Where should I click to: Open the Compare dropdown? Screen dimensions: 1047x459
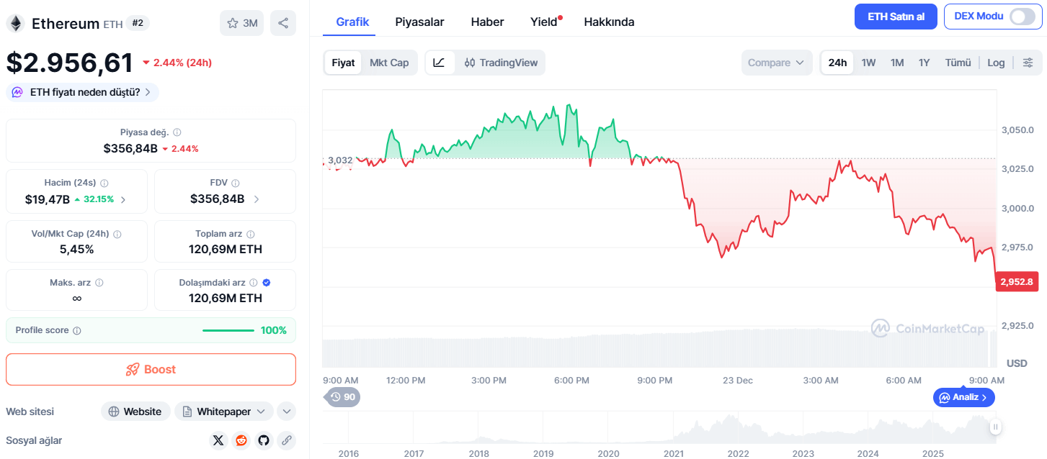coord(776,63)
